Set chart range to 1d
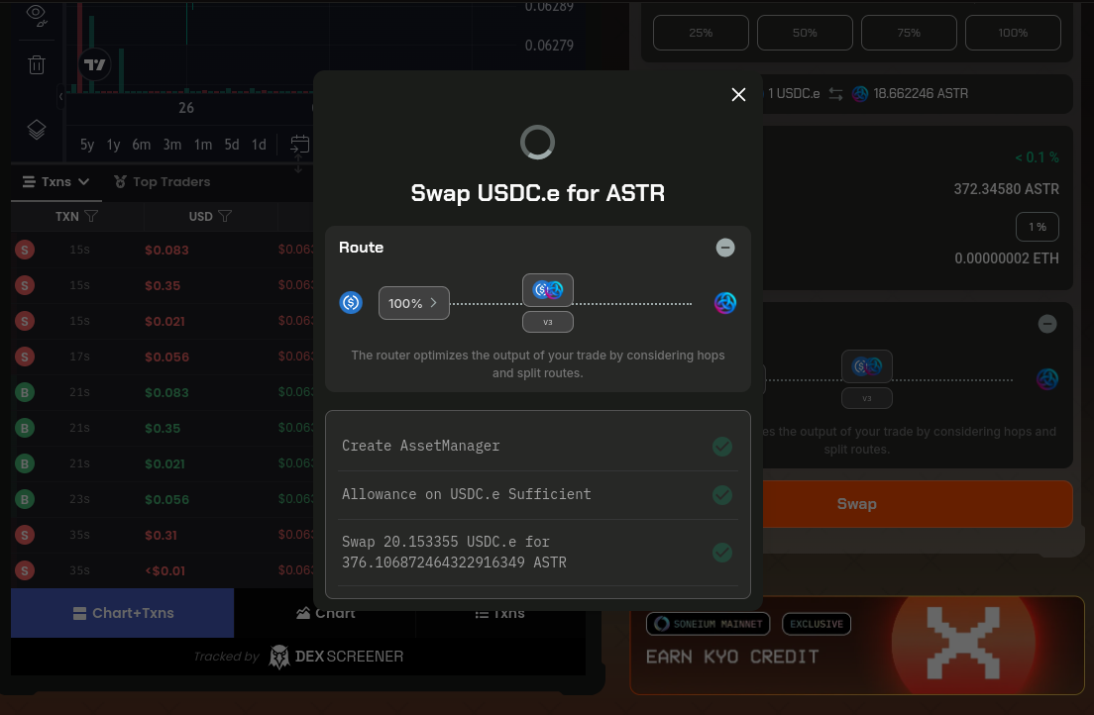Viewport: 1094px width, 715px height. (259, 145)
